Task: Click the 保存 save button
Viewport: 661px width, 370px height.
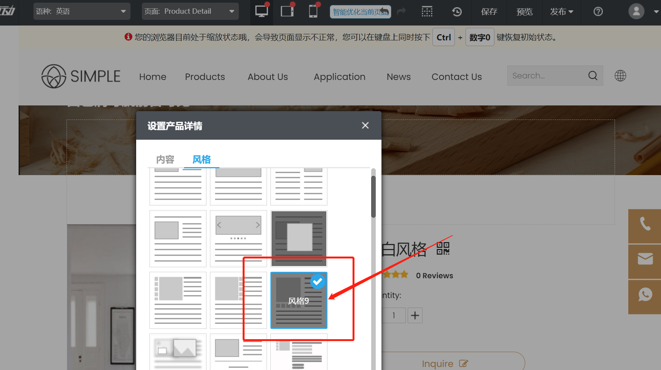Action: pos(489,11)
